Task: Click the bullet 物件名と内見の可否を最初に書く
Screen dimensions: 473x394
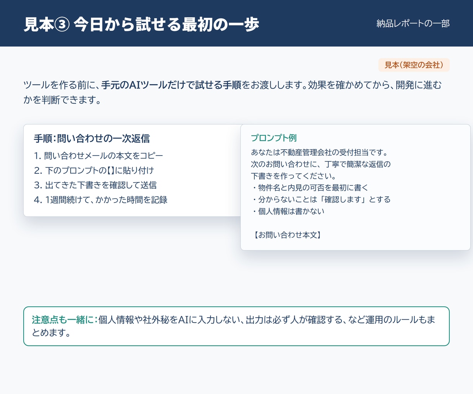Action: (x=309, y=188)
